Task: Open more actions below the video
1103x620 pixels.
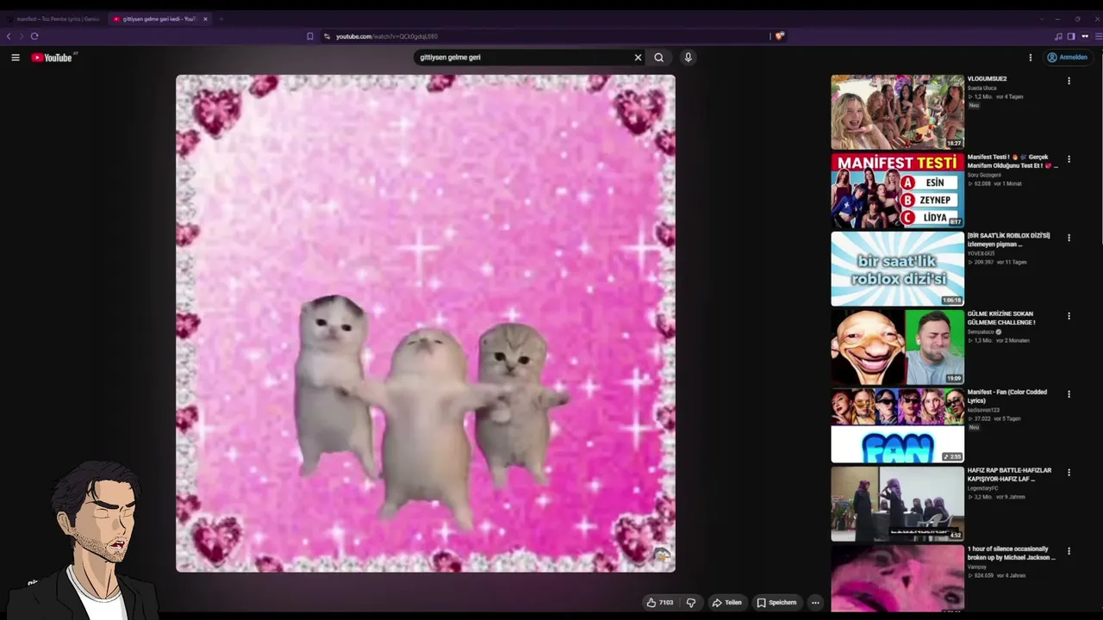Action: (x=815, y=603)
